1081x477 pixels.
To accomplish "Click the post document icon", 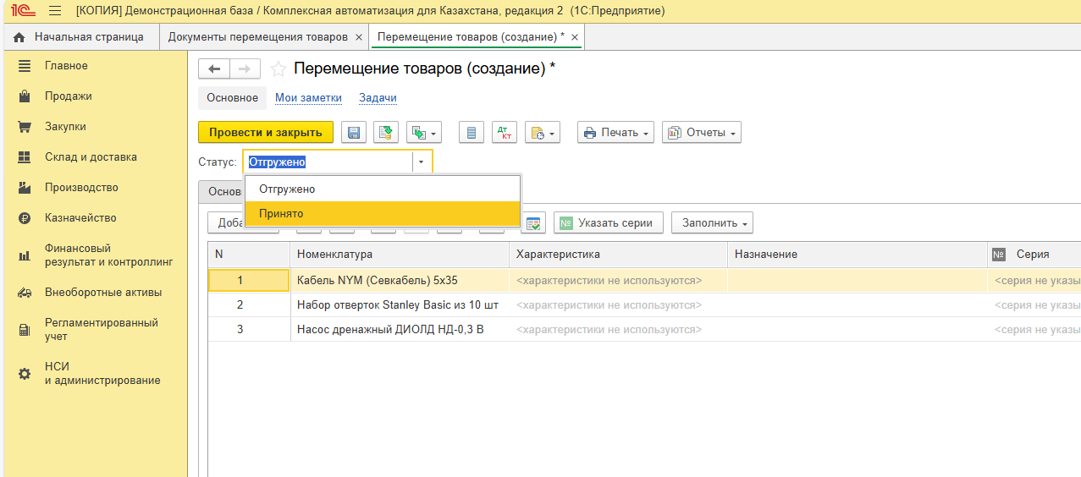I will click(x=387, y=133).
